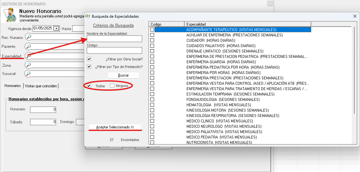This screenshot has height=172, width=360.
Task: Click the Especialidad column header
Action: (247, 24)
